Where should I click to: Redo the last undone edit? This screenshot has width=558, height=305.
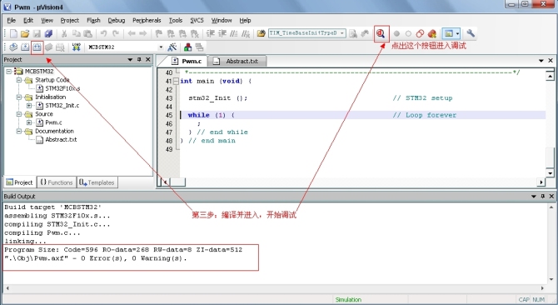click(x=116, y=33)
